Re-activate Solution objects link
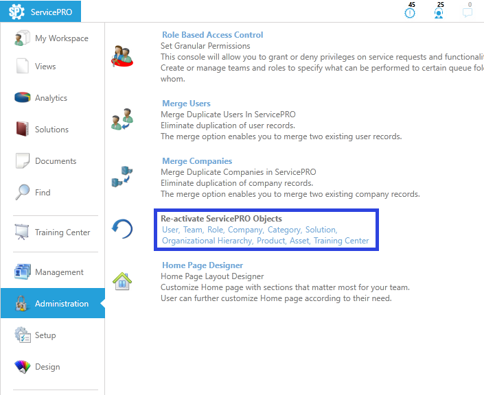 321,230
